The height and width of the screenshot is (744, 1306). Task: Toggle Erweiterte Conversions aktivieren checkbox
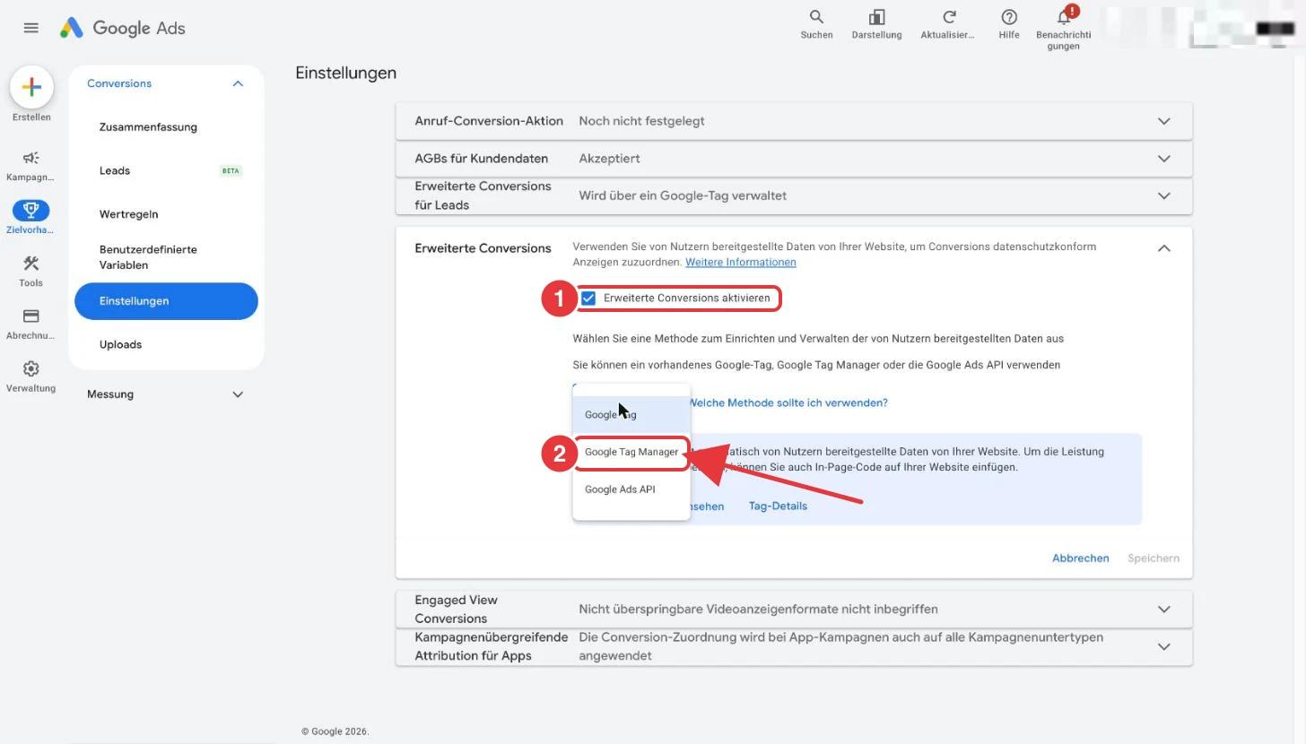tap(588, 298)
